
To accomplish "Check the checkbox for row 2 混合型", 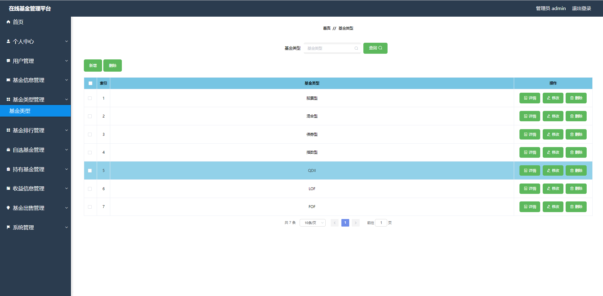I will coord(90,116).
